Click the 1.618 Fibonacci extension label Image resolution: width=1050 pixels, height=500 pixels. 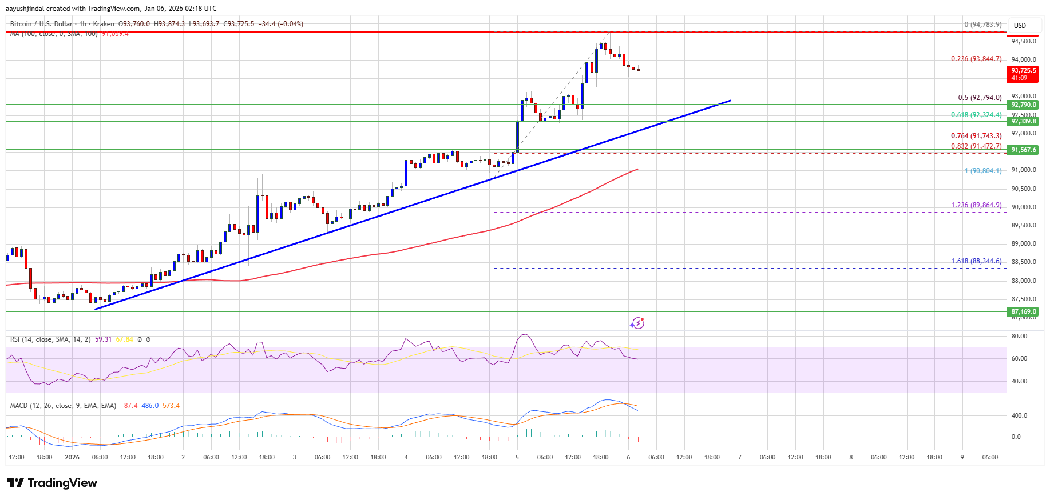click(x=976, y=261)
